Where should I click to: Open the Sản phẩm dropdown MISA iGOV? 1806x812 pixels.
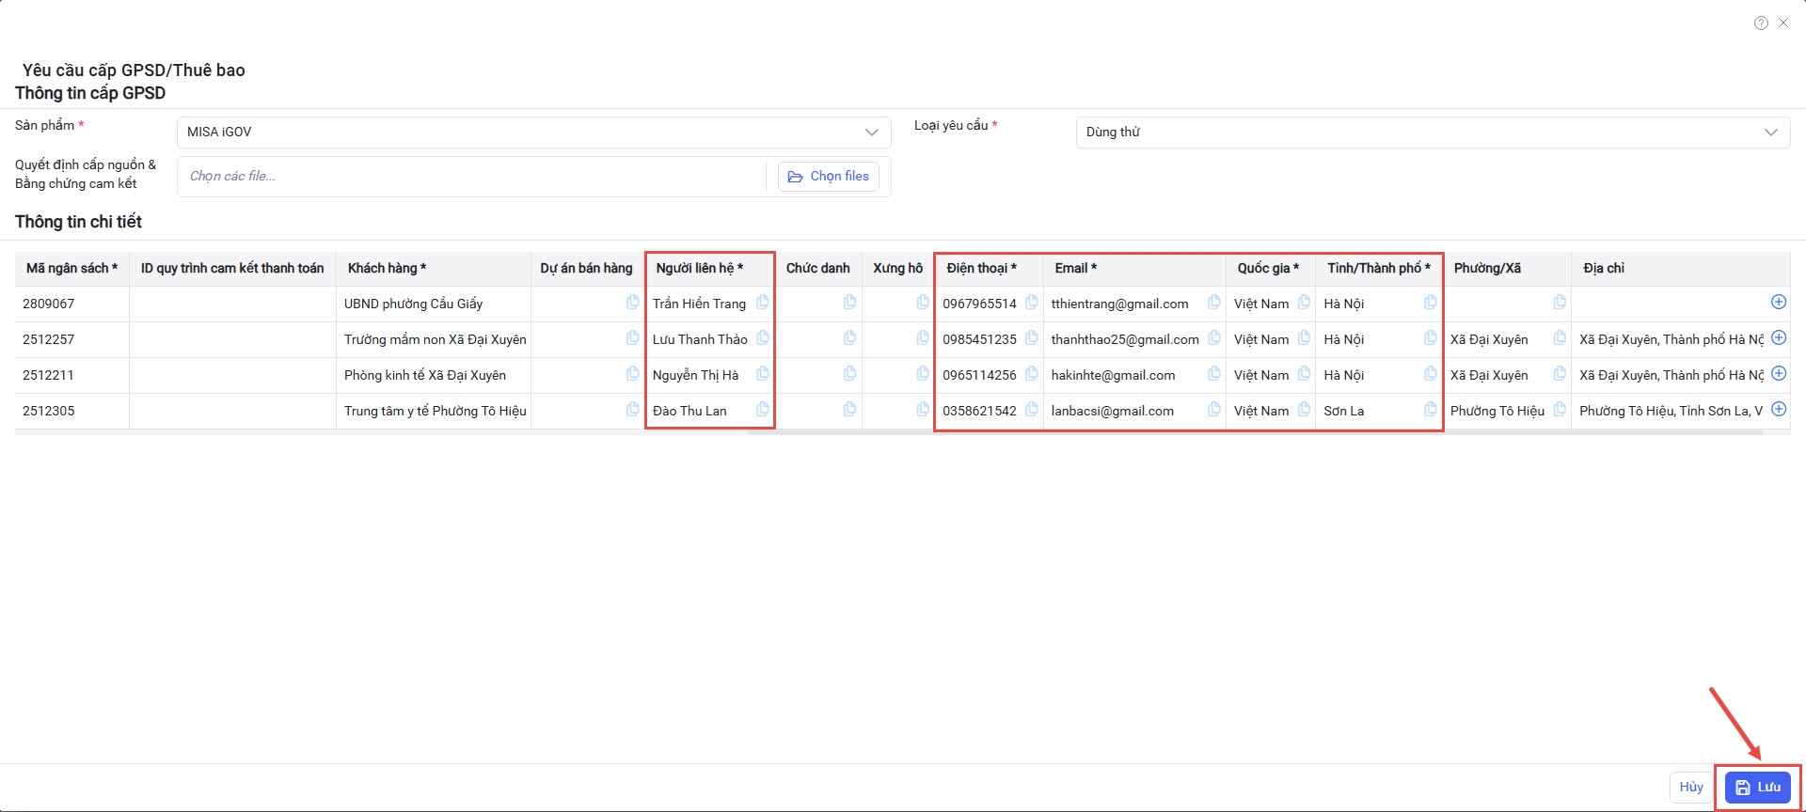pyautogui.click(x=533, y=133)
